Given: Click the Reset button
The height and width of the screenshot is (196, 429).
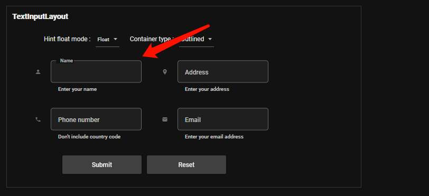Looking at the screenshot, I should point(186,164).
